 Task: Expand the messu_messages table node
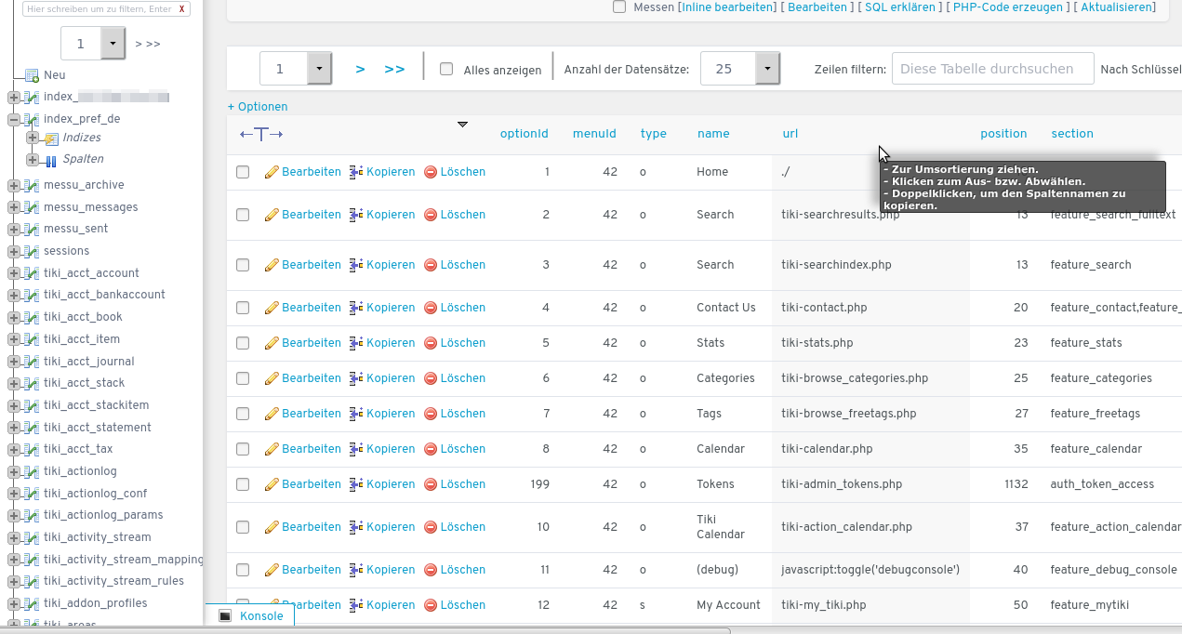[13, 207]
